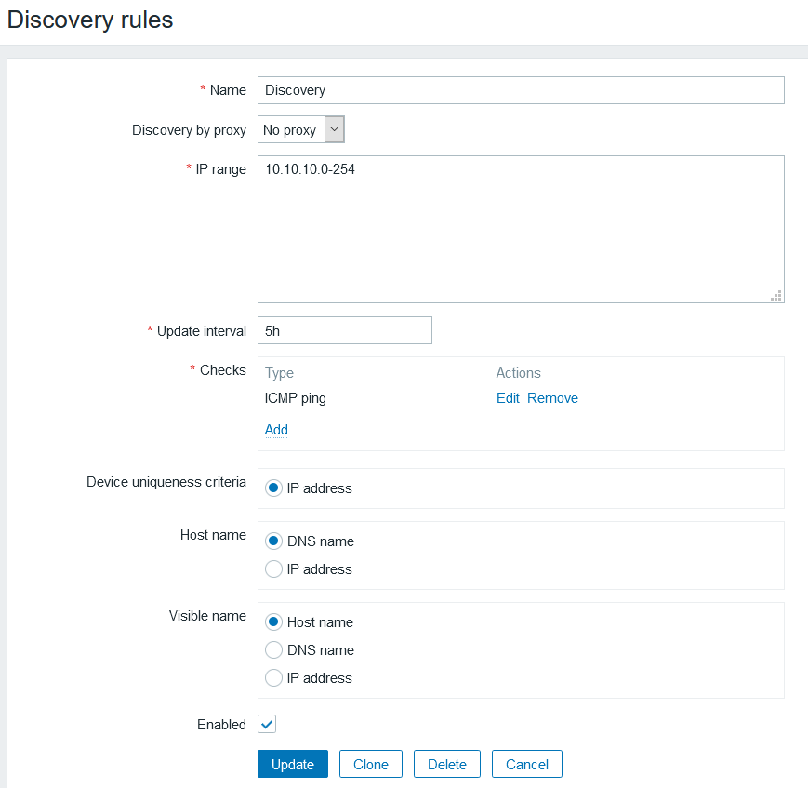808x788 pixels.
Task: Edit the ICMP ping check
Action: [508, 398]
